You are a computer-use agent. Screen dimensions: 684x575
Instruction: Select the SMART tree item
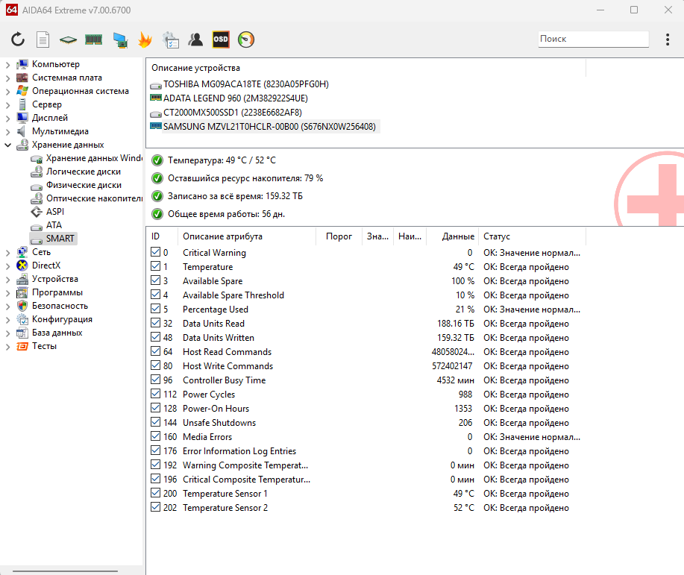pos(60,239)
